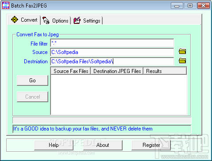This screenshot has width=212, height=161.
Task: Click into the Destination path field
Action: tap(112, 61)
